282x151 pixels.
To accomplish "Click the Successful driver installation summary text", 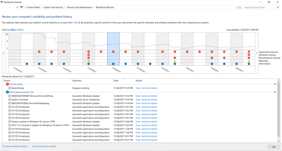I will [86, 100].
